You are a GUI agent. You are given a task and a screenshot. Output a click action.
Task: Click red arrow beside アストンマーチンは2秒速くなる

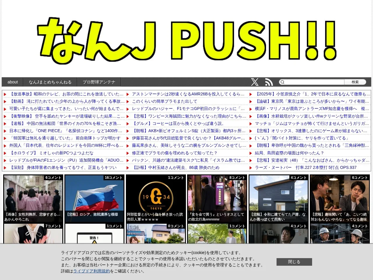pos(128,94)
